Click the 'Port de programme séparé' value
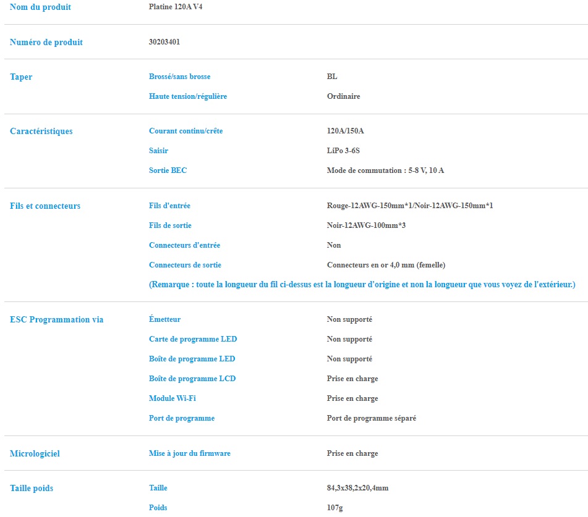The width and height of the screenshot is (588, 517). coord(372,418)
